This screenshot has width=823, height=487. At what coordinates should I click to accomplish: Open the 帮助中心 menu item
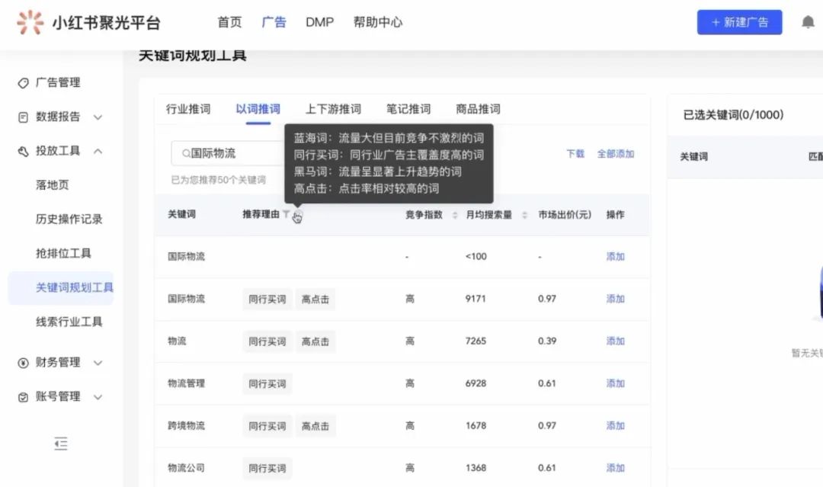pyautogui.click(x=379, y=22)
